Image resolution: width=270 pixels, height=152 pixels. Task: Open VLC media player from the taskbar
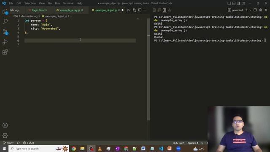click(100, 149)
